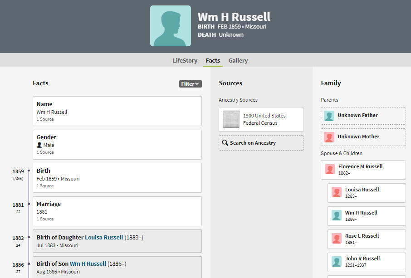Screen dimensions: 411x278
Task: Open the Marriage 1881 fact card
Action: (x=117, y=211)
